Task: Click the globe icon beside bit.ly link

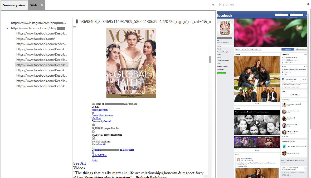Action: [93, 153]
